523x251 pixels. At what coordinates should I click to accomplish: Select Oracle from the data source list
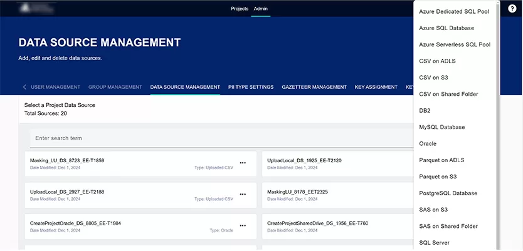pos(428,144)
